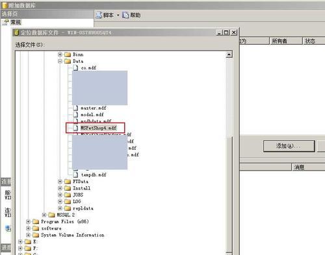Select the MSPetShop4.mdf file icon
This screenshot has width=325, height=255.
[x=75, y=128]
